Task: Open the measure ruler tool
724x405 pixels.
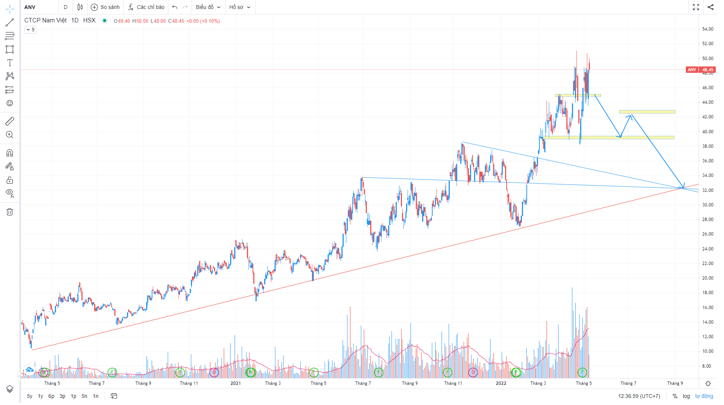Action: (10, 121)
